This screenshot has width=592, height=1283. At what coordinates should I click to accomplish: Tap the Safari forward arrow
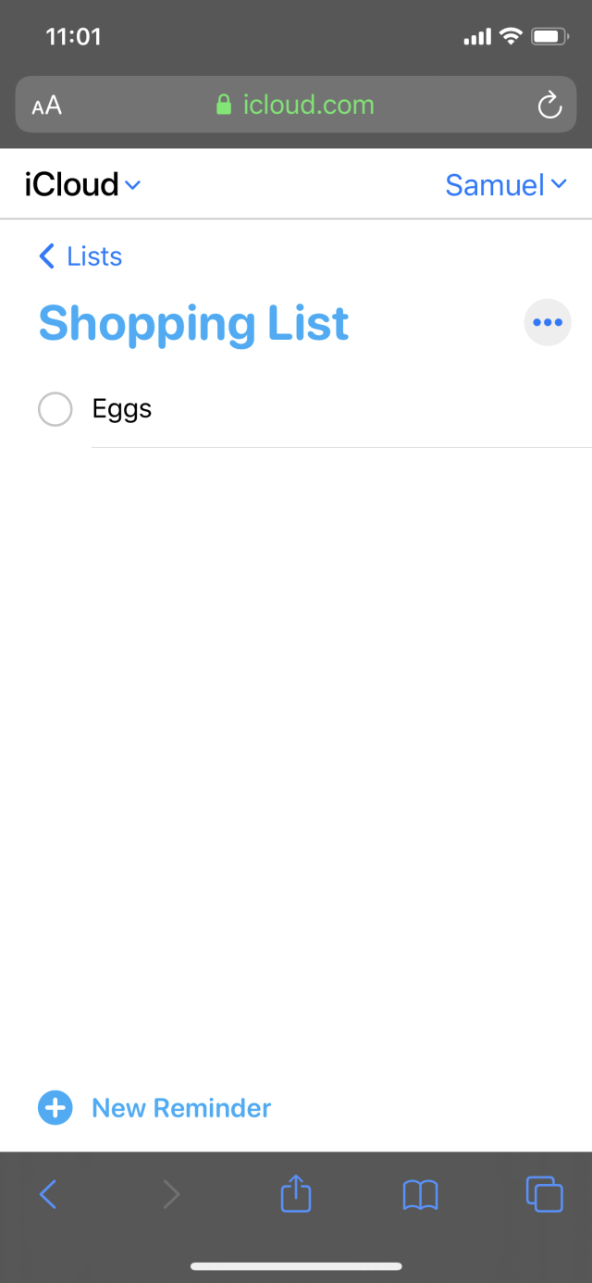tap(171, 1194)
